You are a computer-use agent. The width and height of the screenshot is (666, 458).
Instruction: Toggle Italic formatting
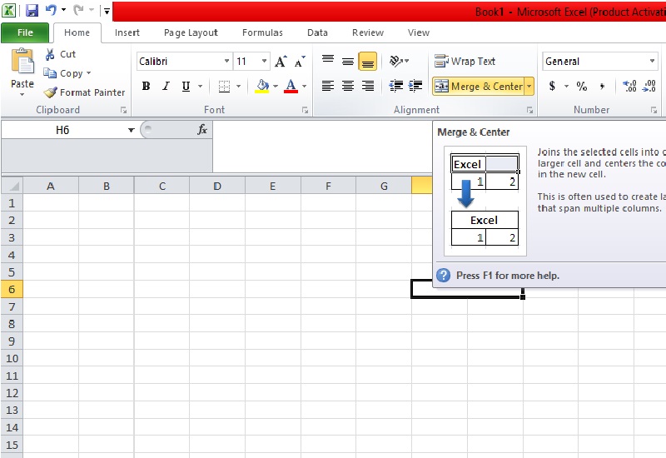pyautogui.click(x=166, y=87)
